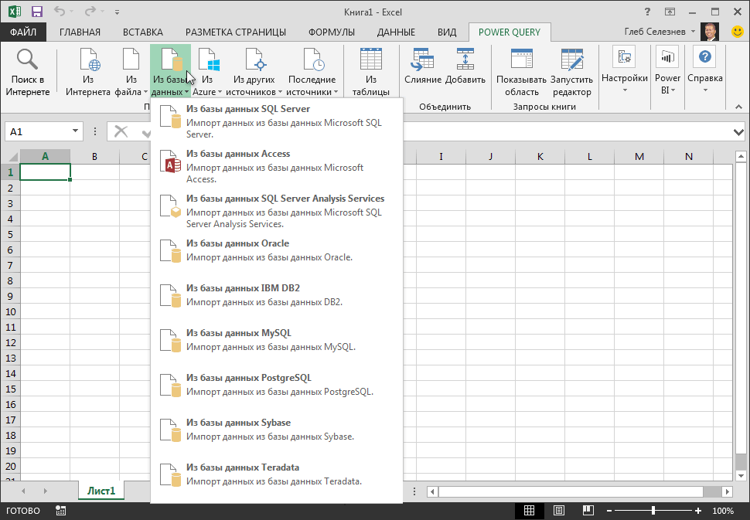Collapse the ribbon with the chevron
This screenshot has width=750, height=520.
(x=738, y=107)
